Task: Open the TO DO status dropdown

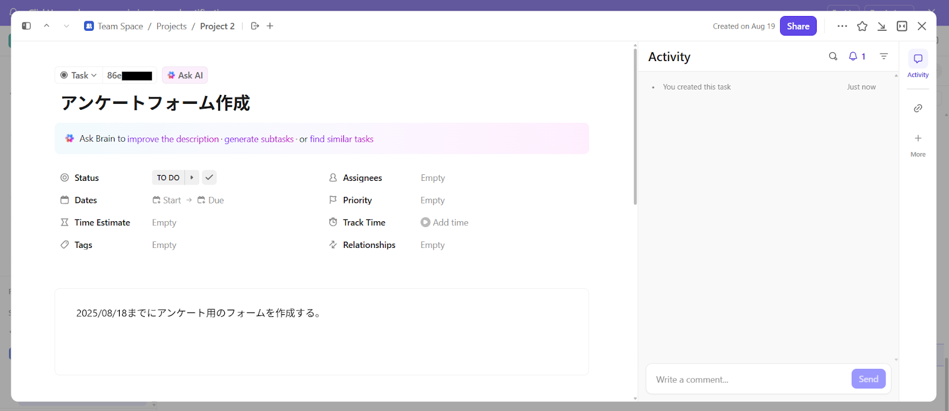Action: 168,177
